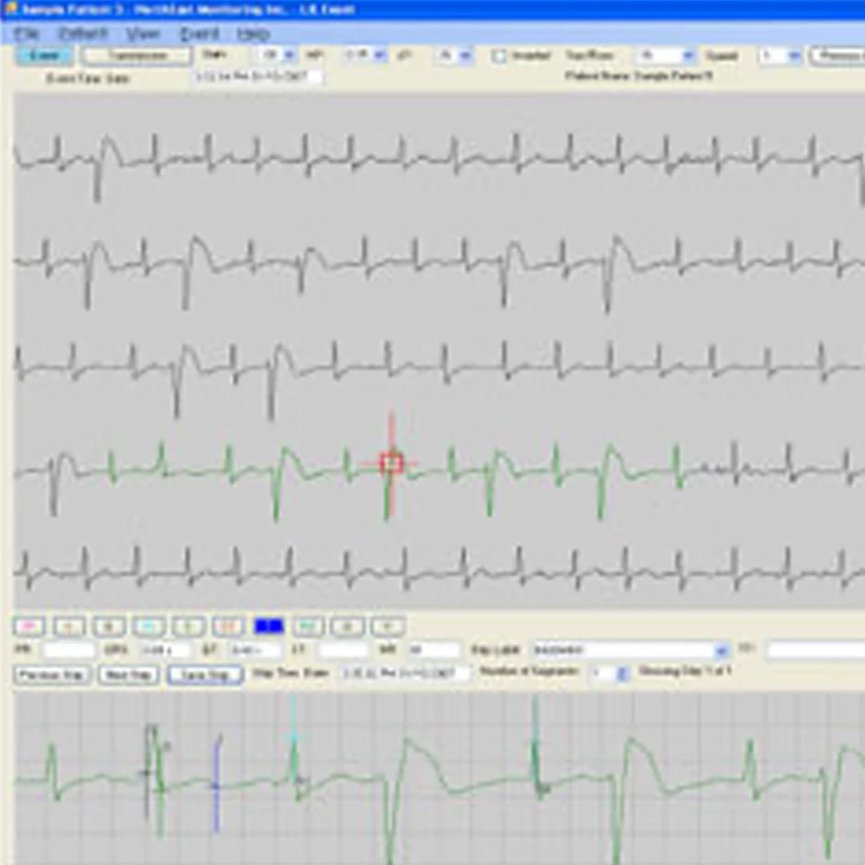Image resolution: width=865 pixels, height=865 pixels.
Task: Click the Transmission button in the toolbar
Action: [x=138, y=56]
